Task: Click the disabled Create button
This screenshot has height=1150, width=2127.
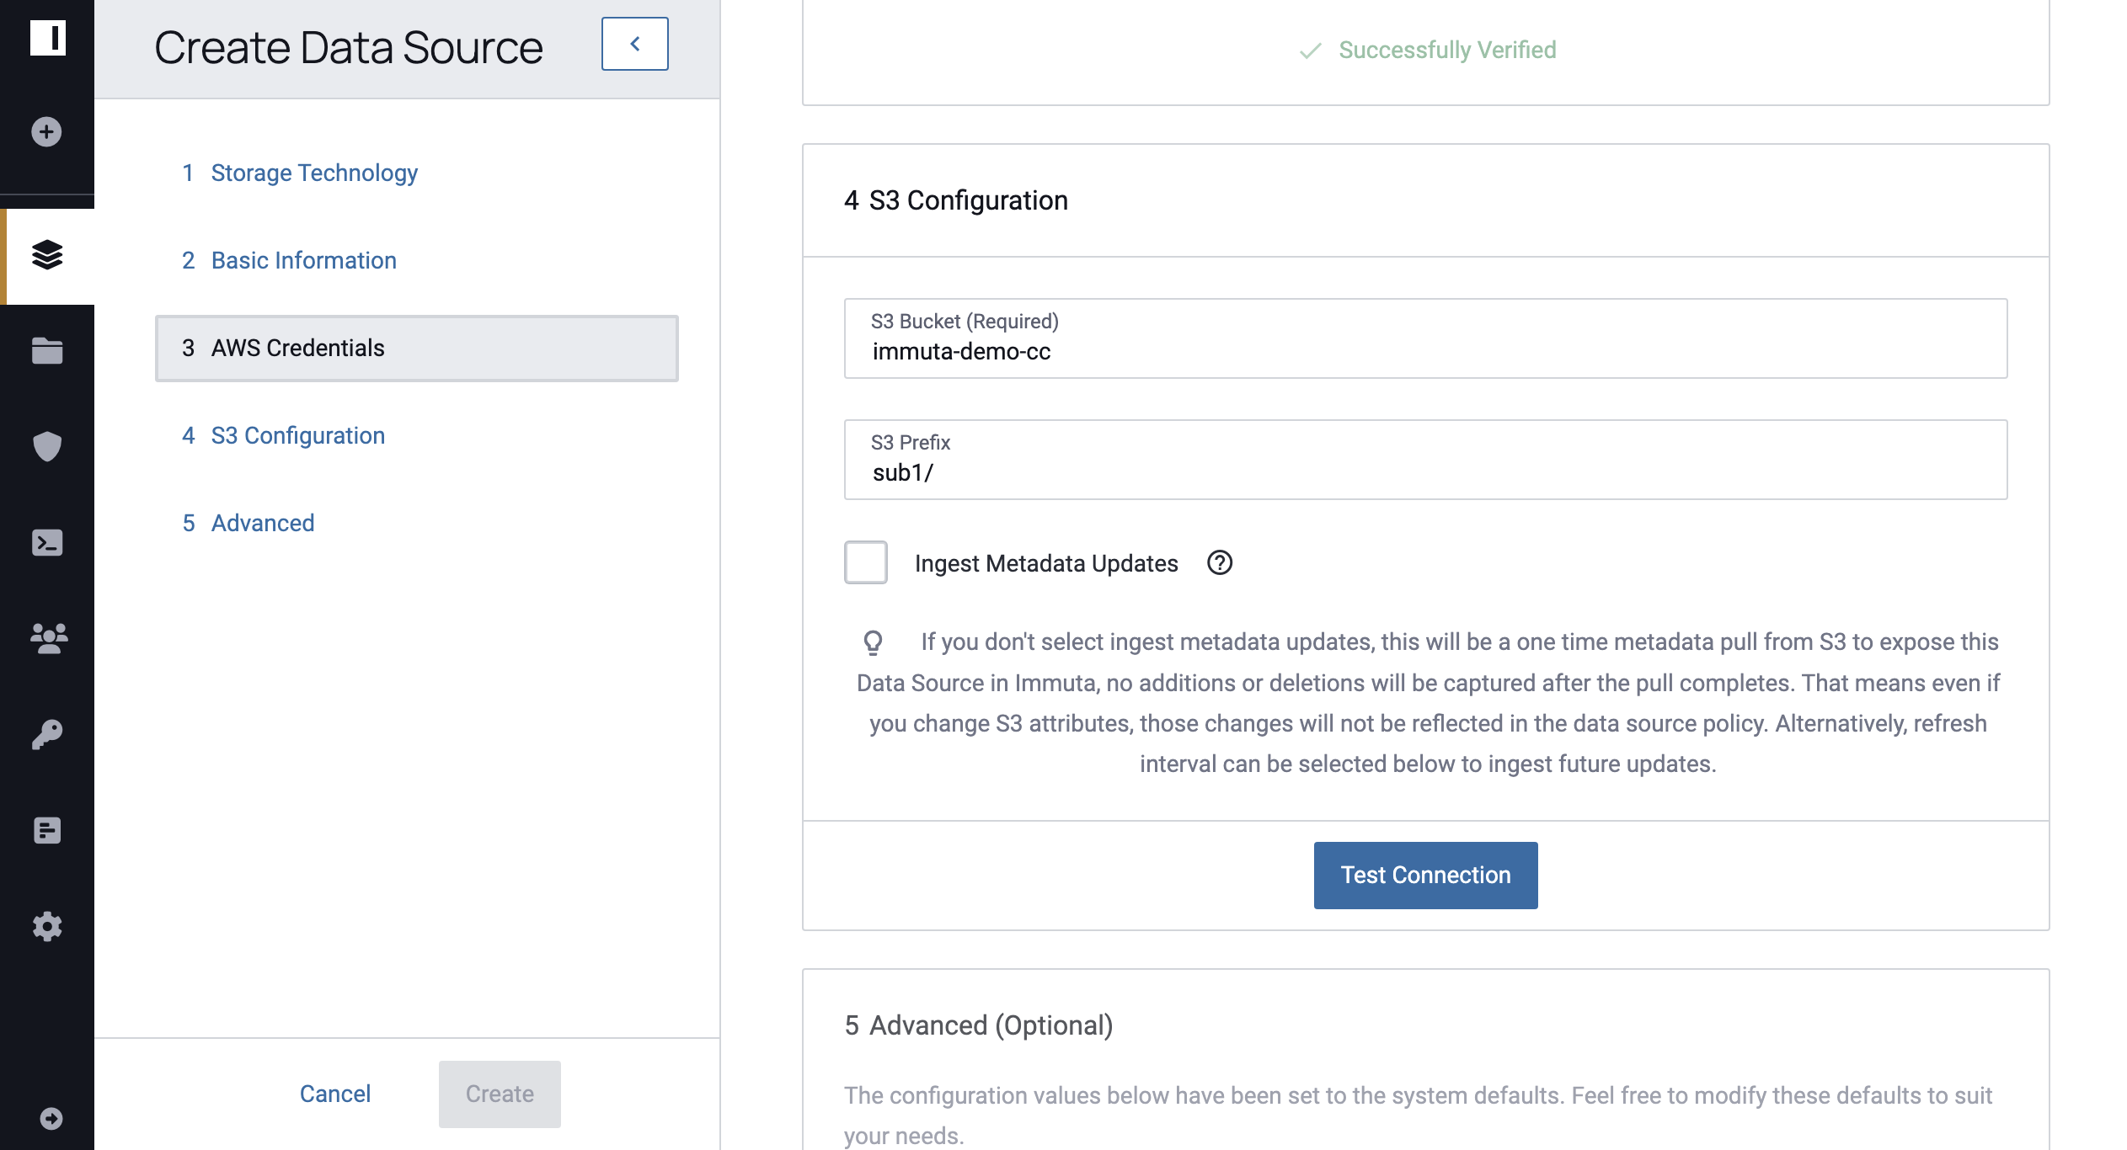Action: 500,1094
